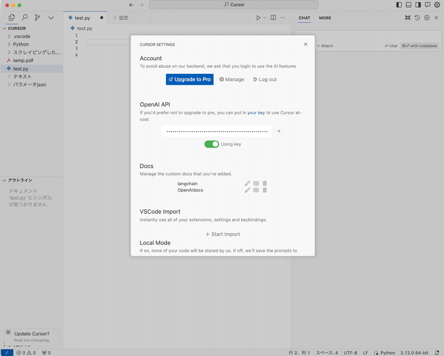Select the test.py editor tab
Image resolution: width=444 pixels, height=356 pixels.
point(85,18)
